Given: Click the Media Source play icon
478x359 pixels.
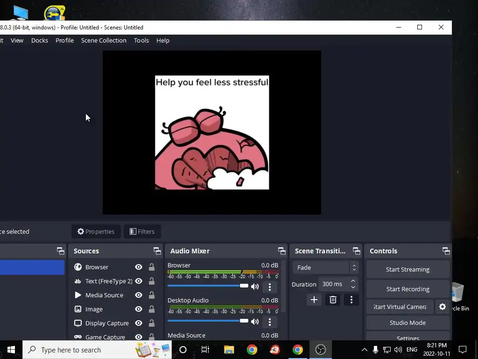Looking at the screenshot, I should pyautogui.click(x=78, y=295).
